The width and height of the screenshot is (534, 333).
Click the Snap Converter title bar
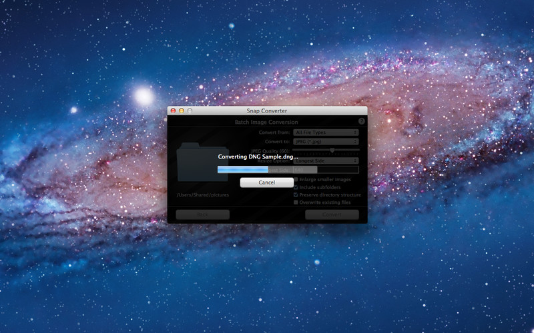click(267, 111)
